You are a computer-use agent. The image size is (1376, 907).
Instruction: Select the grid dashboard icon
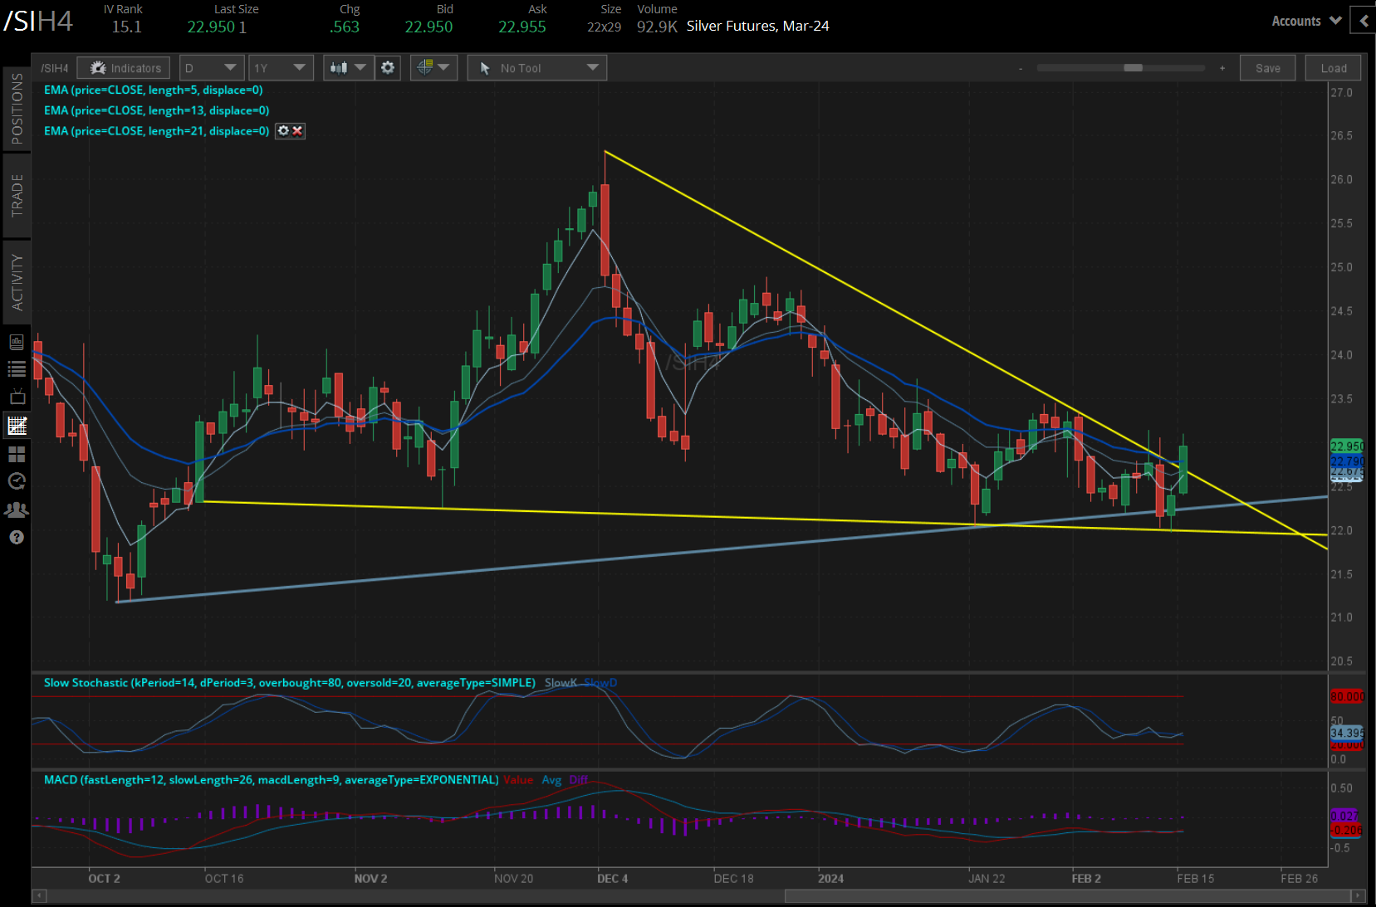[17, 454]
